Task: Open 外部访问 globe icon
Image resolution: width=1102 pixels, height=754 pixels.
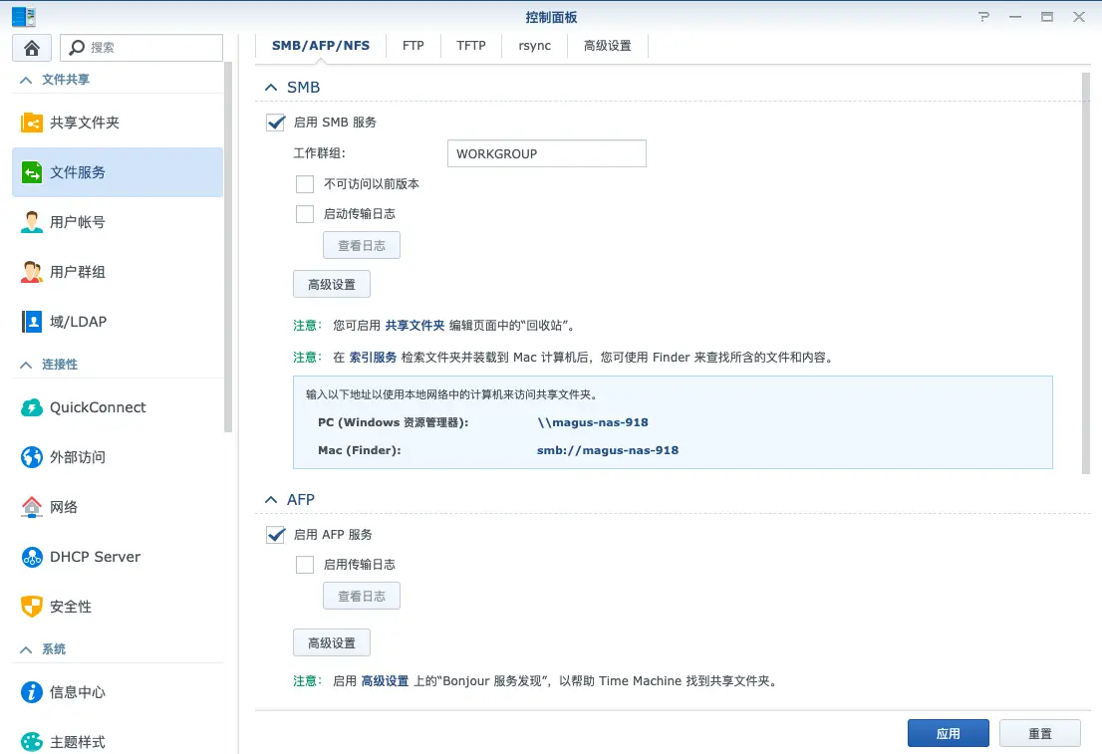Action: click(32, 457)
